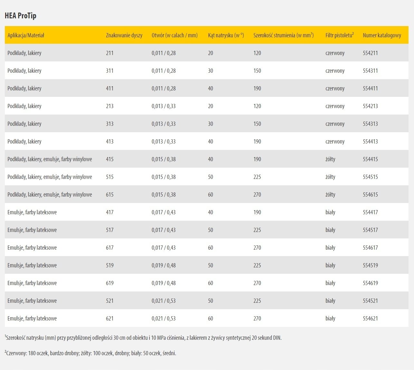Click nozzle marking 521
Viewport: 414px width, 370px height.
point(110,301)
